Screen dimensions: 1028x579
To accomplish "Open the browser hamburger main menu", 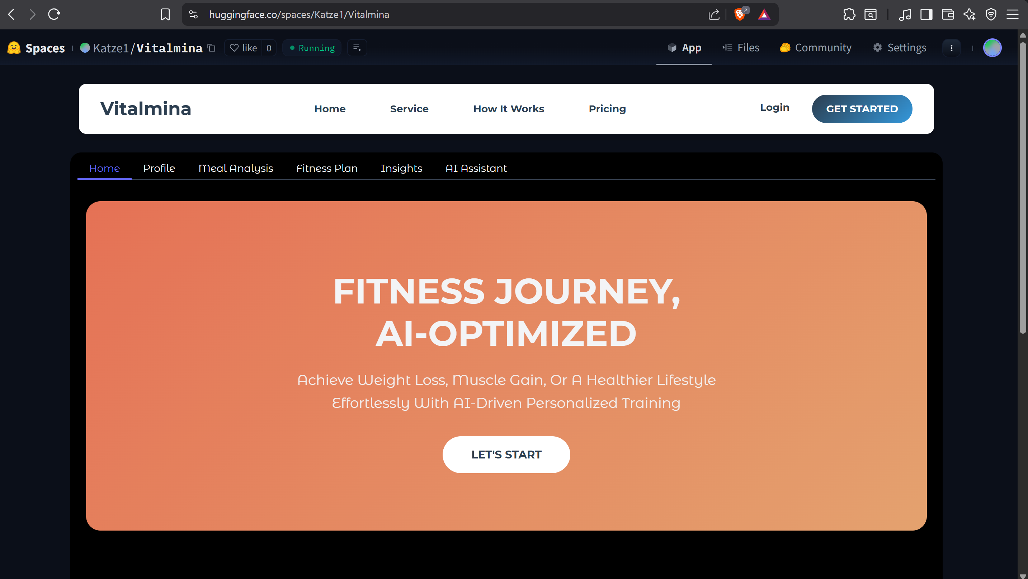I will 1013,14.
